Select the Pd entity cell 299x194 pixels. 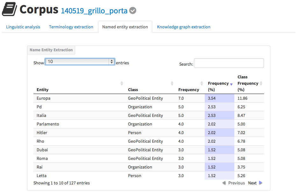39,107
